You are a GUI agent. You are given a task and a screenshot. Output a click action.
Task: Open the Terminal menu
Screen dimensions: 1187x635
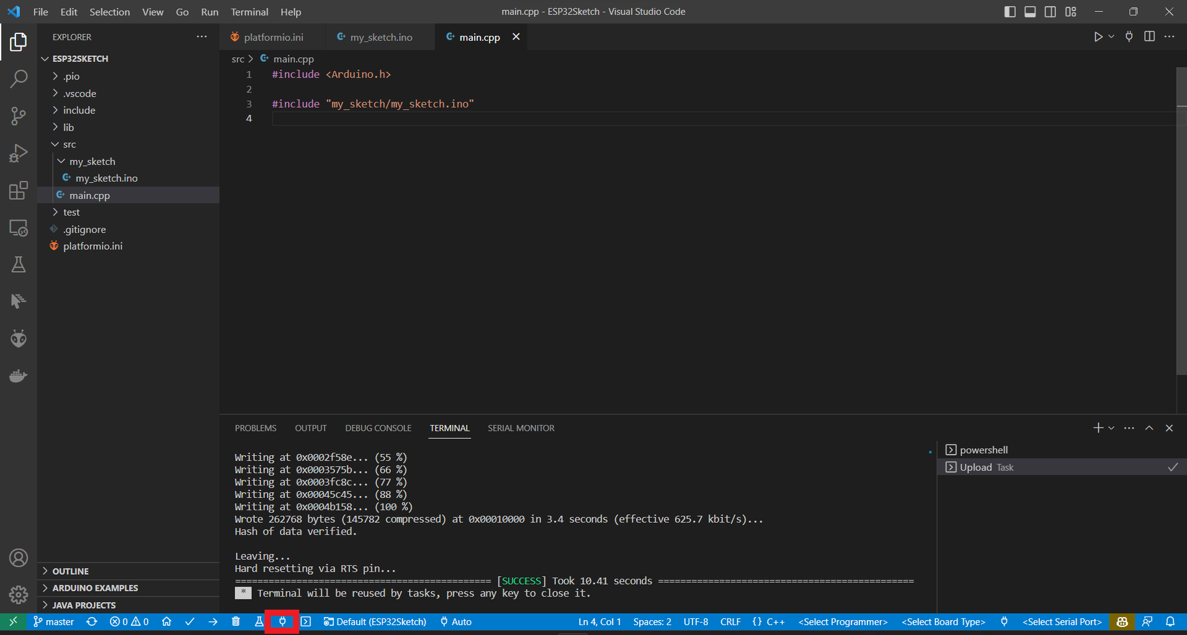[x=249, y=12]
